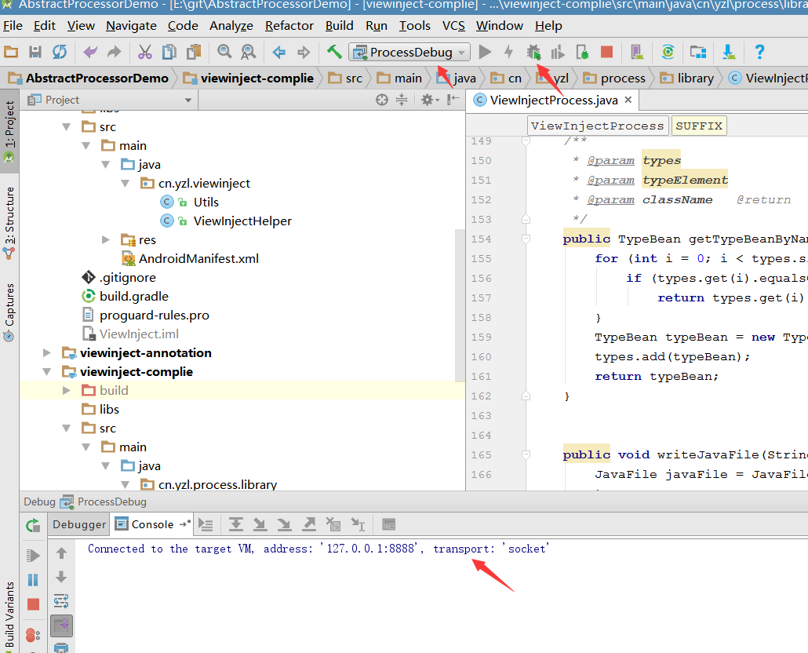808x653 pixels.
Task: Click the Collapse All icon in Project panel
Action: click(402, 100)
